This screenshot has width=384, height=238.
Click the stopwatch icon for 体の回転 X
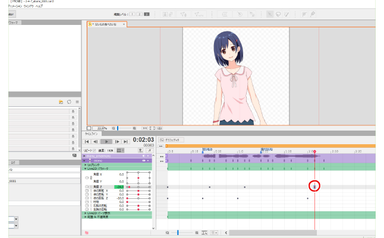(x=87, y=191)
